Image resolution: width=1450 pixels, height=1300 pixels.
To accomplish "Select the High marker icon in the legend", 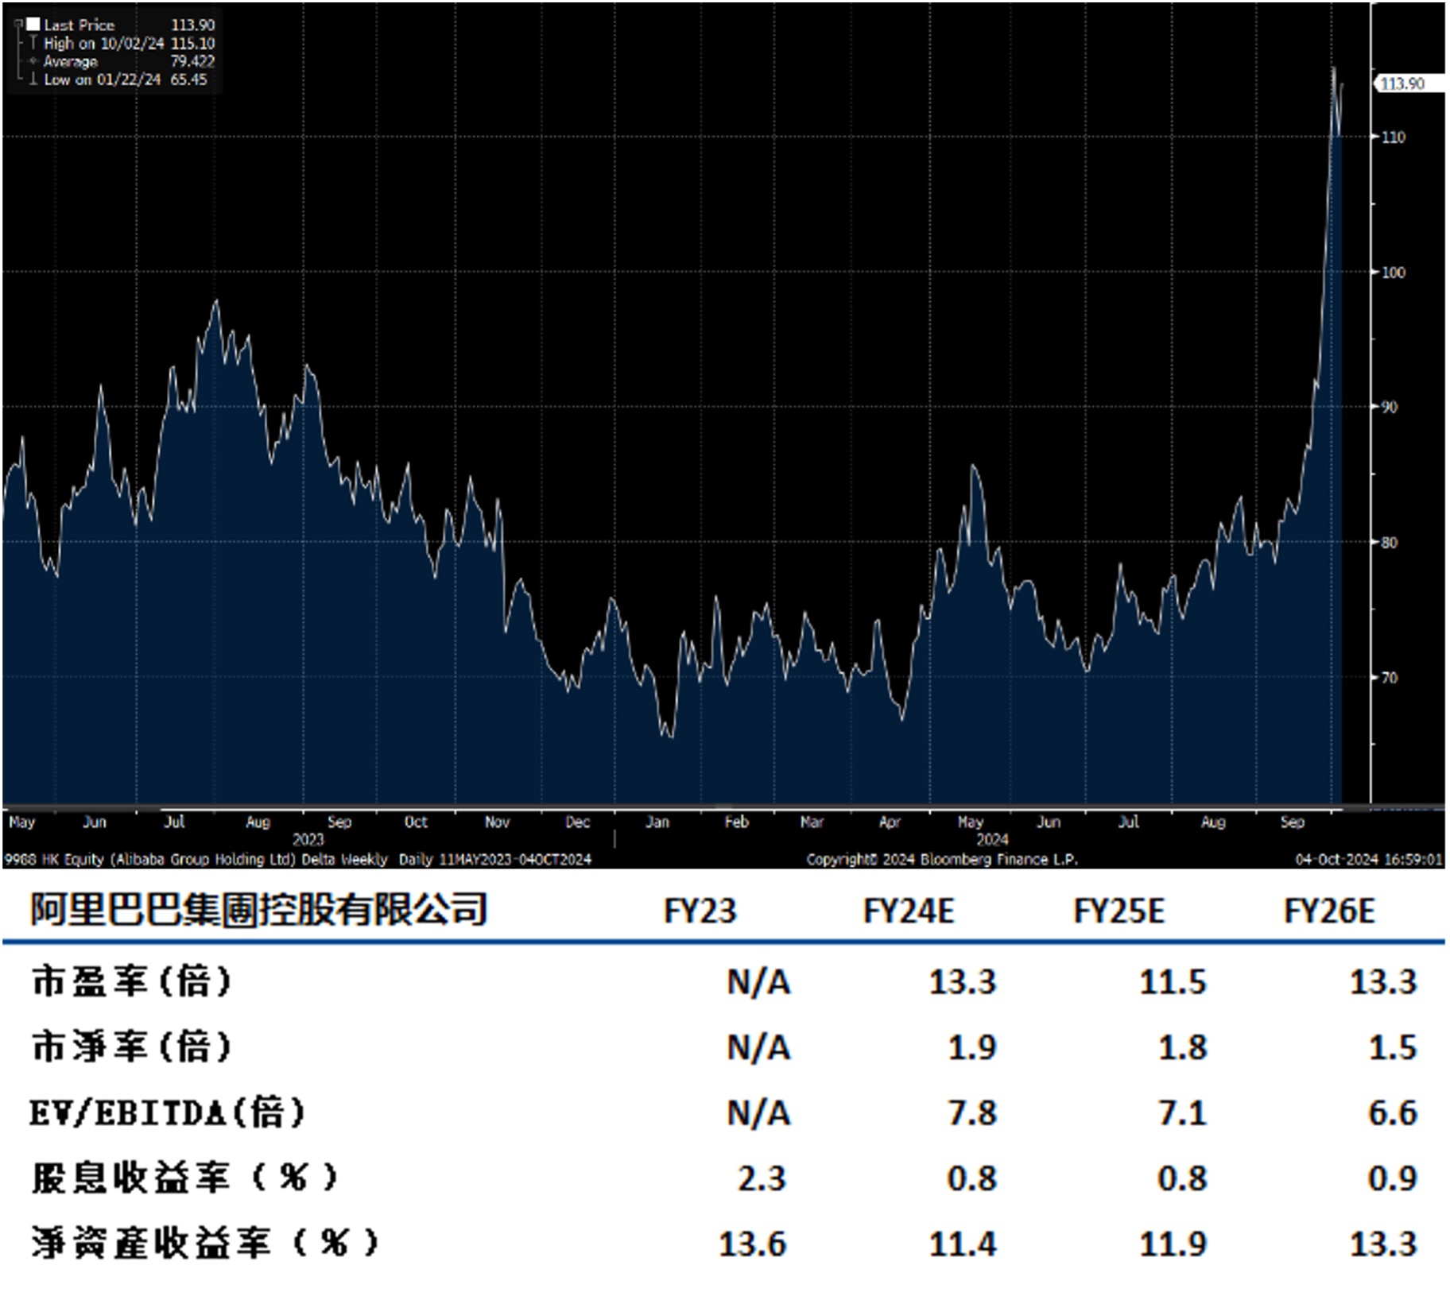I will coord(33,42).
